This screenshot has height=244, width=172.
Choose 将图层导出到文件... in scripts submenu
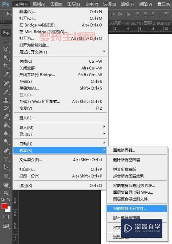[x=137, y=209]
